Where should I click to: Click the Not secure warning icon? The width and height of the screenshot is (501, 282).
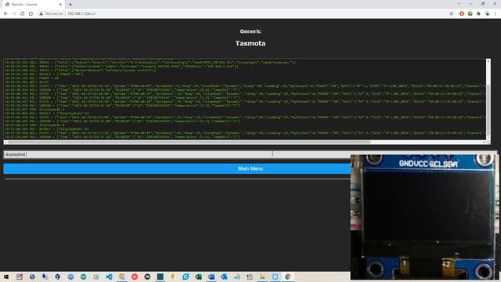point(41,14)
